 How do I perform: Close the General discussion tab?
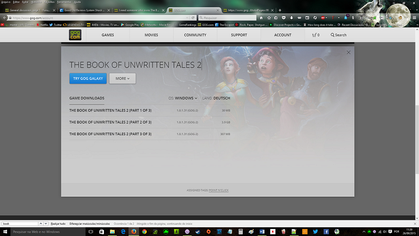click(x=54, y=10)
